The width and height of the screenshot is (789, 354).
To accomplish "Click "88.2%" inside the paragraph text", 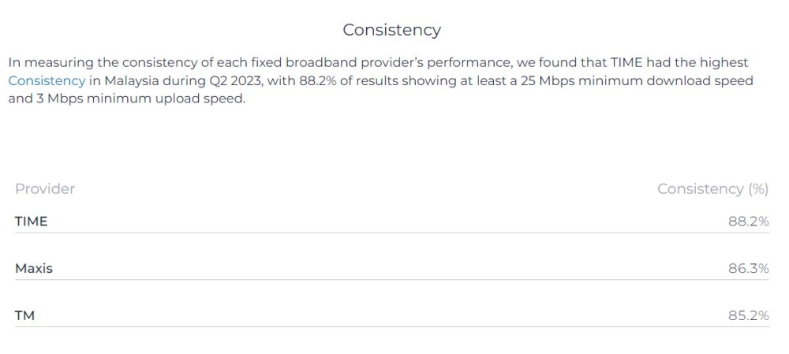I will pos(320,80).
